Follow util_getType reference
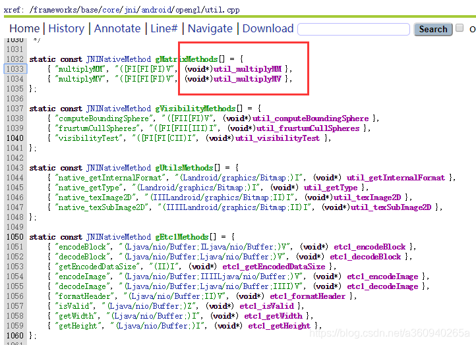Screen dimensions: 476x345 tap(330, 188)
